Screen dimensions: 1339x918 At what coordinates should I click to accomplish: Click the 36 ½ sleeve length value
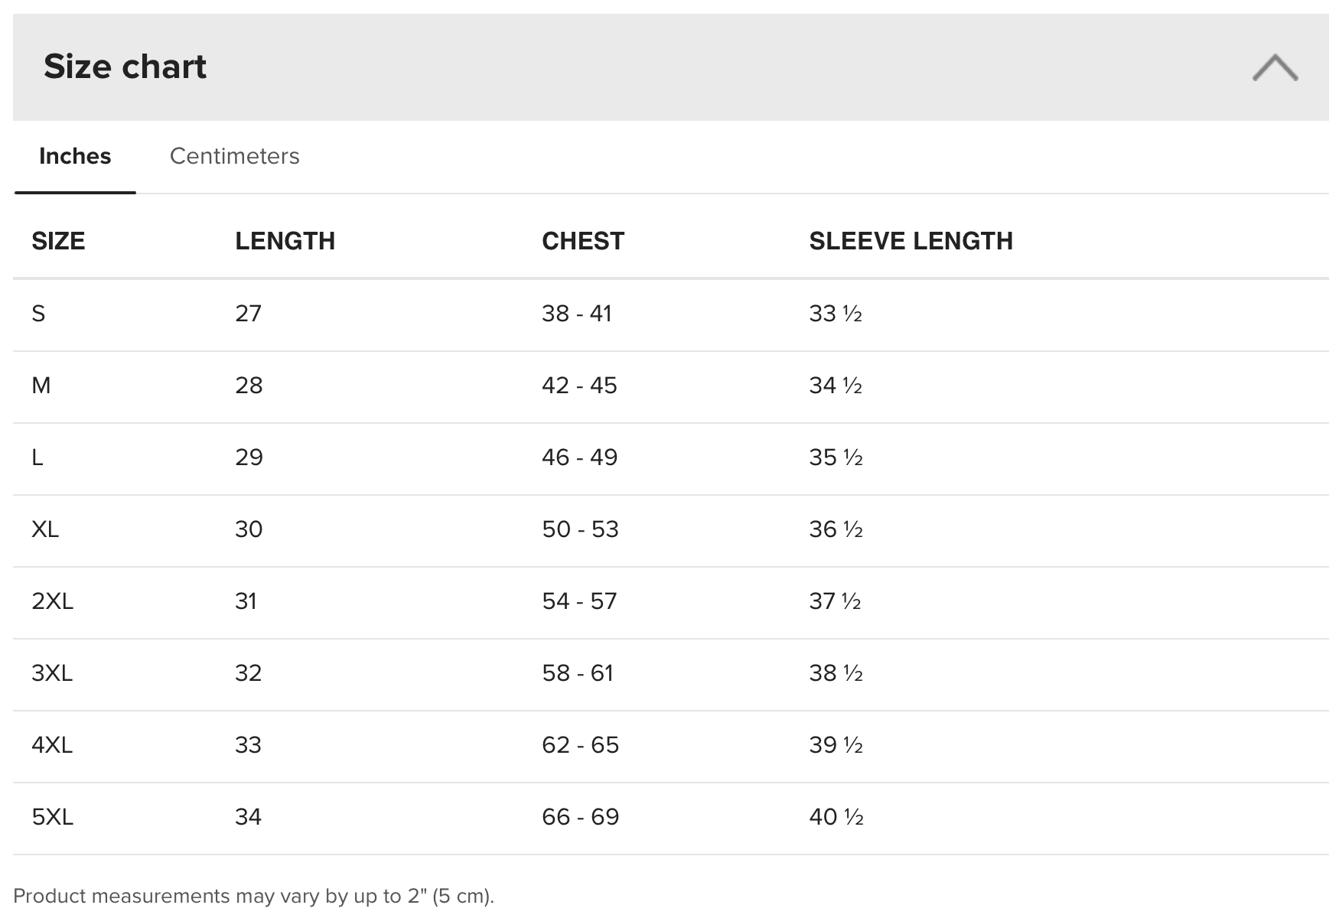tap(836, 529)
